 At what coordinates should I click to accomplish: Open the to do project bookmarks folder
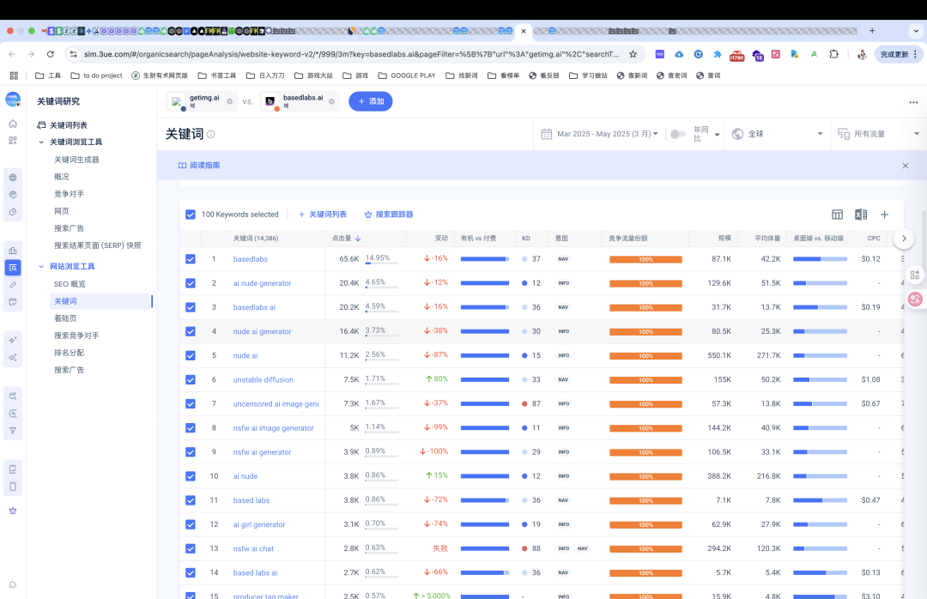pyautogui.click(x=96, y=76)
